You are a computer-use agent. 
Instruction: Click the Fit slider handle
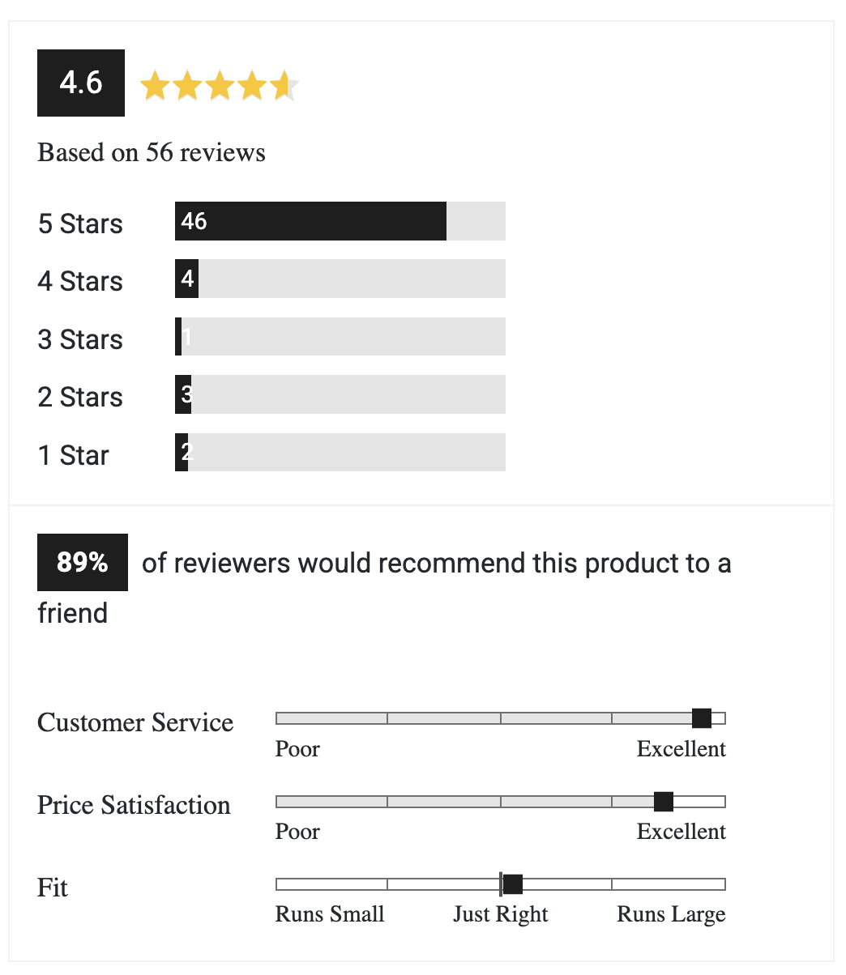point(512,884)
